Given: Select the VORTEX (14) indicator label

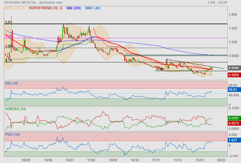Looking at the screenshot, I should coord(15,109).
